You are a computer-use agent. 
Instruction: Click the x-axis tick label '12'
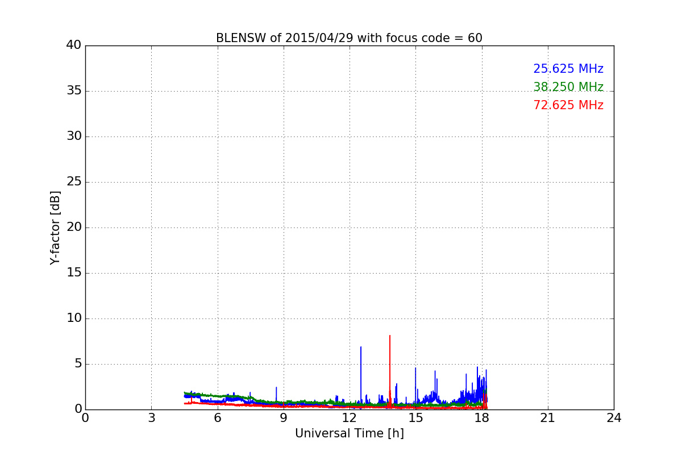coord(350,418)
